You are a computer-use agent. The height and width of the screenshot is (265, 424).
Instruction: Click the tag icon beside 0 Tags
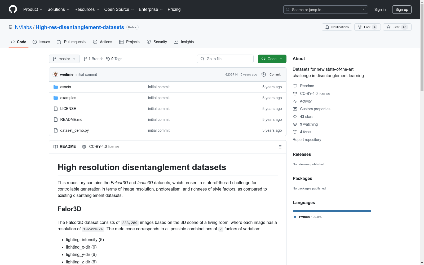pyautogui.click(x=108, y=59)
